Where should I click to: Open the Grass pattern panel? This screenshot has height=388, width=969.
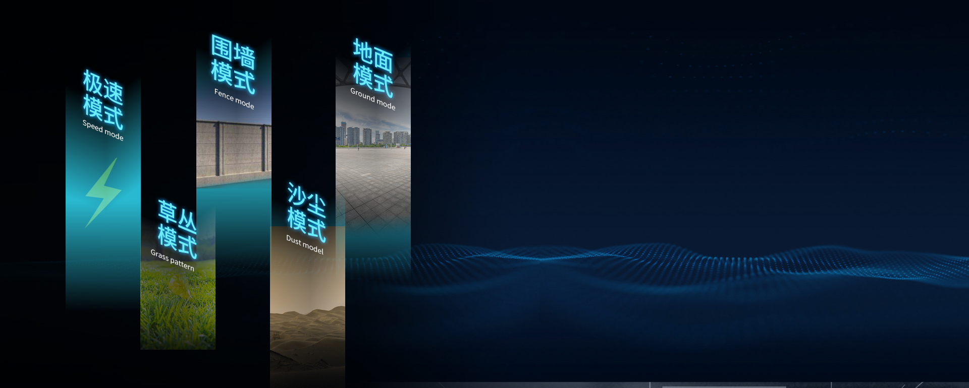178,275
